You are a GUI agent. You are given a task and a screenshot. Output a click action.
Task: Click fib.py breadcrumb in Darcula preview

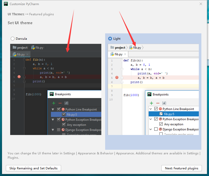click(37, 48)
